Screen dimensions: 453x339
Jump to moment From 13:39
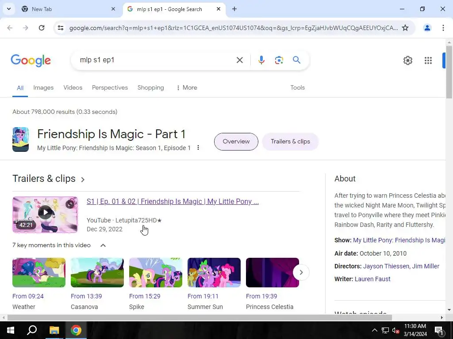point(86,296)
